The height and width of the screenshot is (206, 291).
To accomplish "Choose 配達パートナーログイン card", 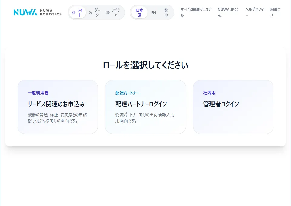I will click(x=145, y=107).
